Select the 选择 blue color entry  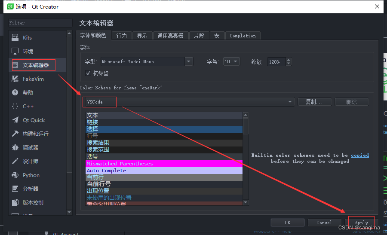pyautogui.click(x=164, y=129)
